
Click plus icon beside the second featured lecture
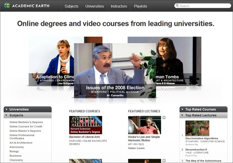click(164, 160)
